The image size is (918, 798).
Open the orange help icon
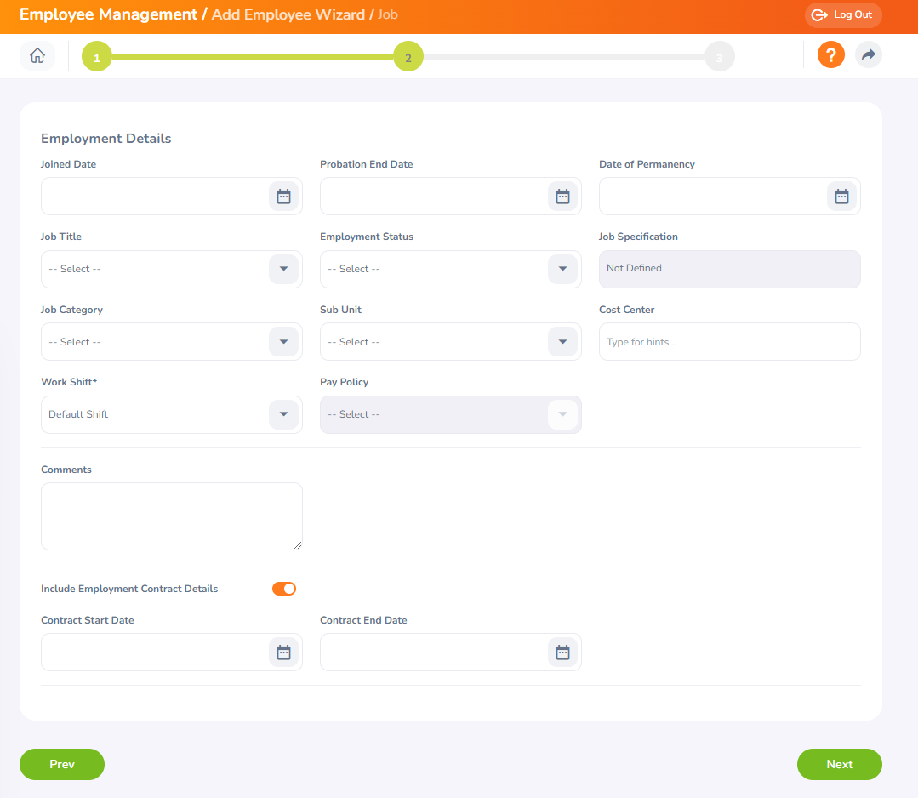click(830, 54)
